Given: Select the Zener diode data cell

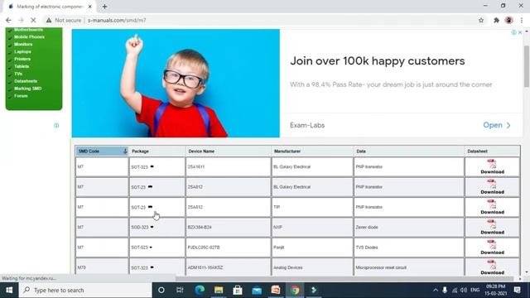Looking at the screenshot, I should point(408,228).
